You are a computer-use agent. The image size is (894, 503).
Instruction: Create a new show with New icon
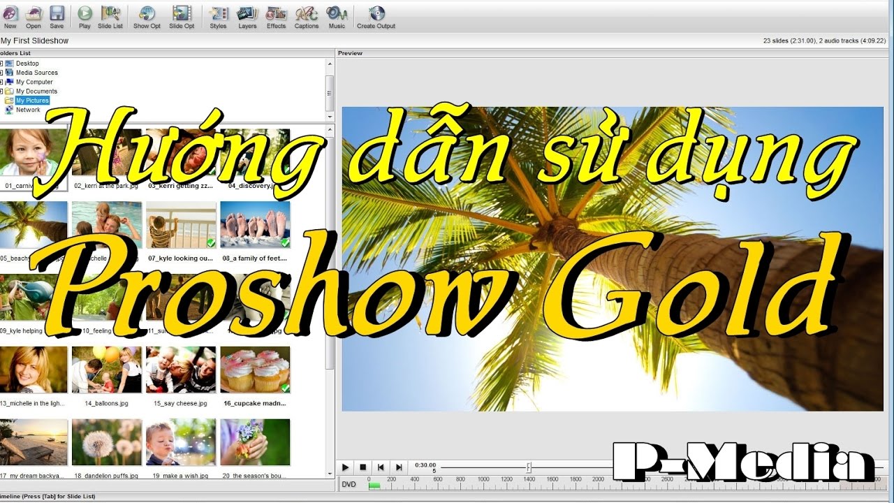(10, 16)
